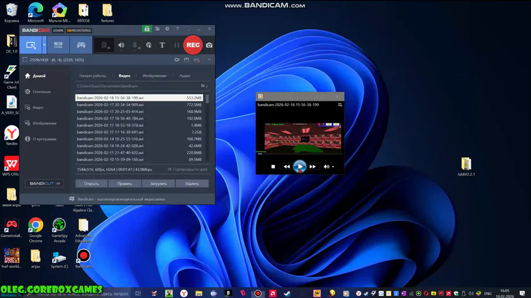Select file bandicam 2026-02-17 18-56-40-784.avi

click(139, 118)
